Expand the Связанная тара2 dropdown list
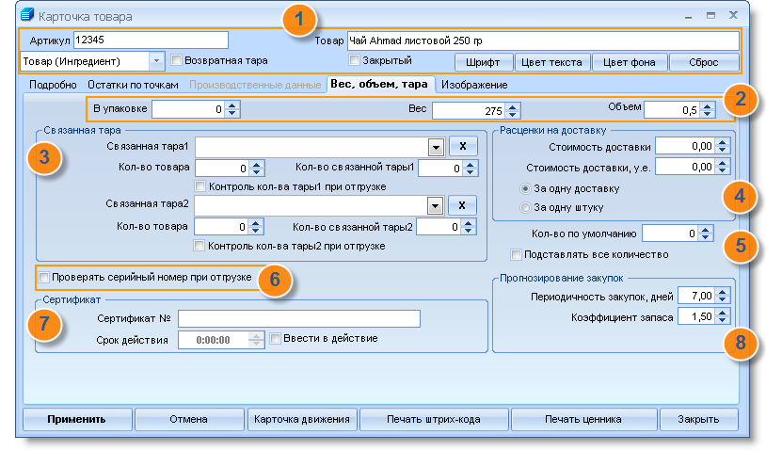Image resolution: width=766 pixels, height=451 pixels. coord(435,204)
